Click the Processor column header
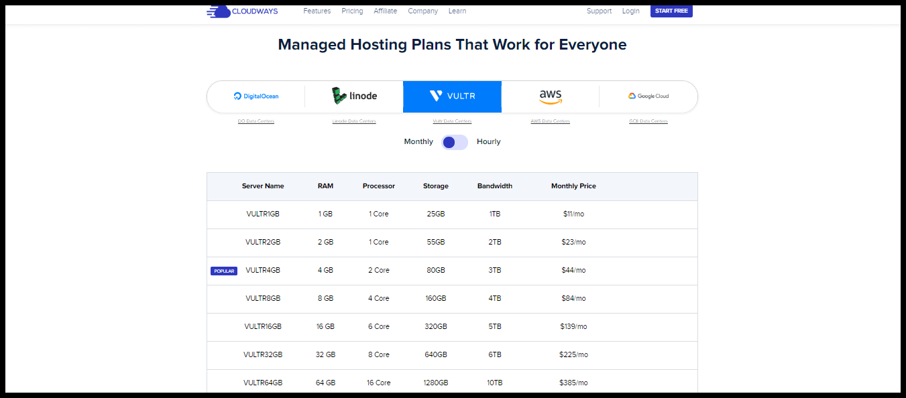The width and height of the screenshot is (906, 398). 379,186
